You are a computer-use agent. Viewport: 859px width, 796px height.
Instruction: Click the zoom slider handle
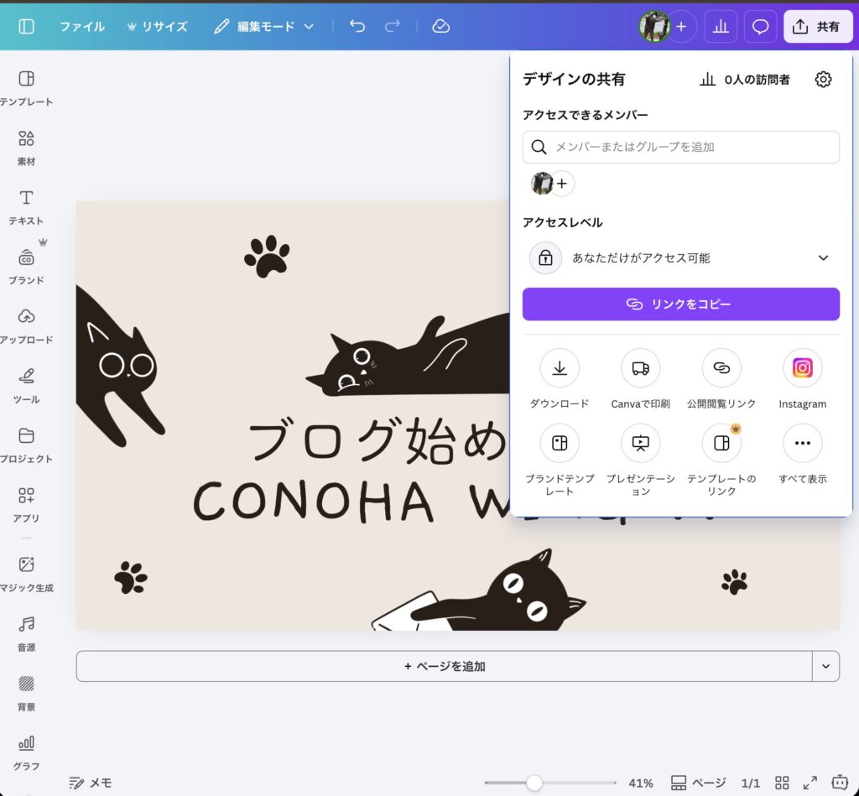pos(534,783)
